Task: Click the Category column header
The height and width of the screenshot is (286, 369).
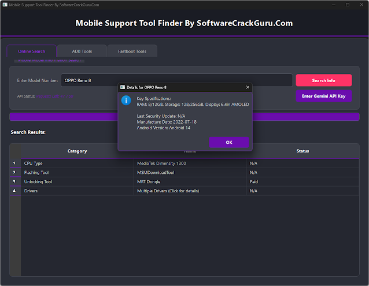Action: coord(77,151)
